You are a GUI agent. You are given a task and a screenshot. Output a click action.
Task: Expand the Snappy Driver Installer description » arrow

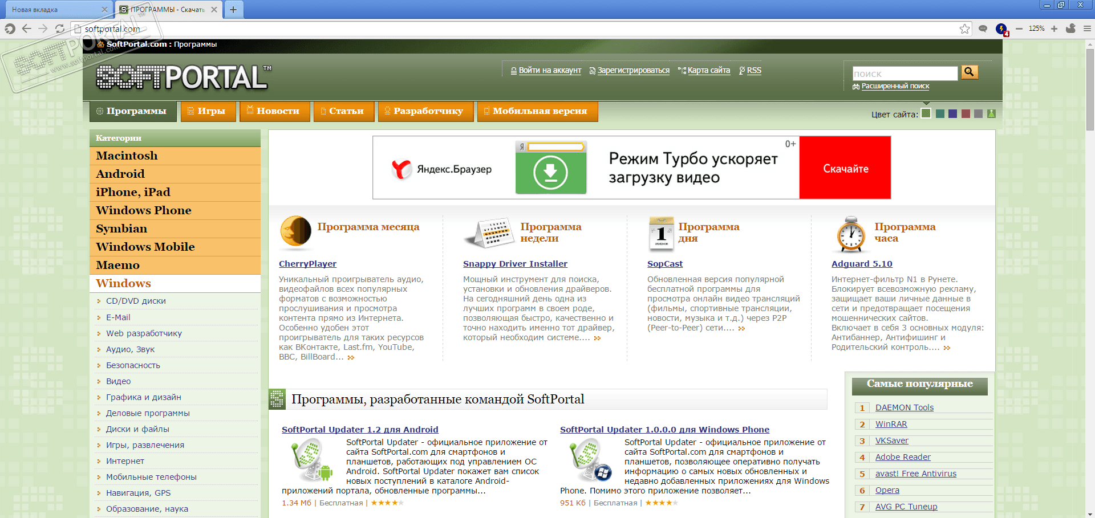pyautogui.click(x=597, y=338)
